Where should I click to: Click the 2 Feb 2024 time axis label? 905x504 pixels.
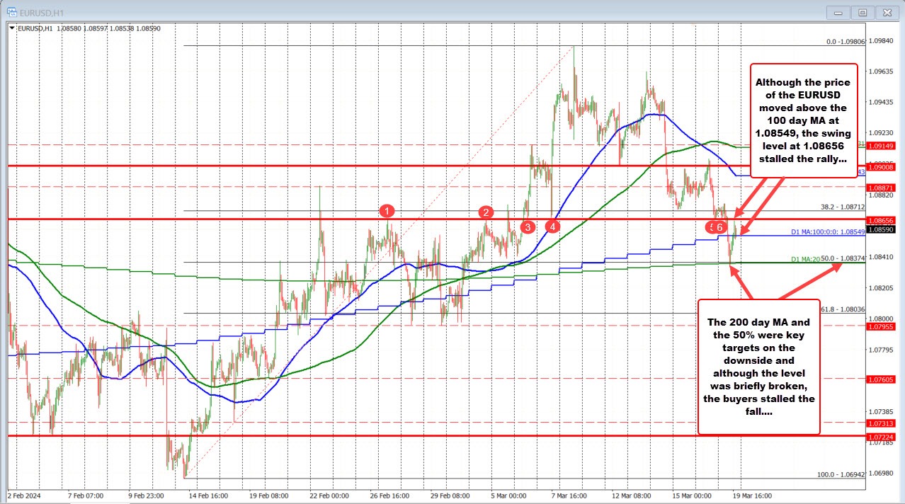[25, 496]
